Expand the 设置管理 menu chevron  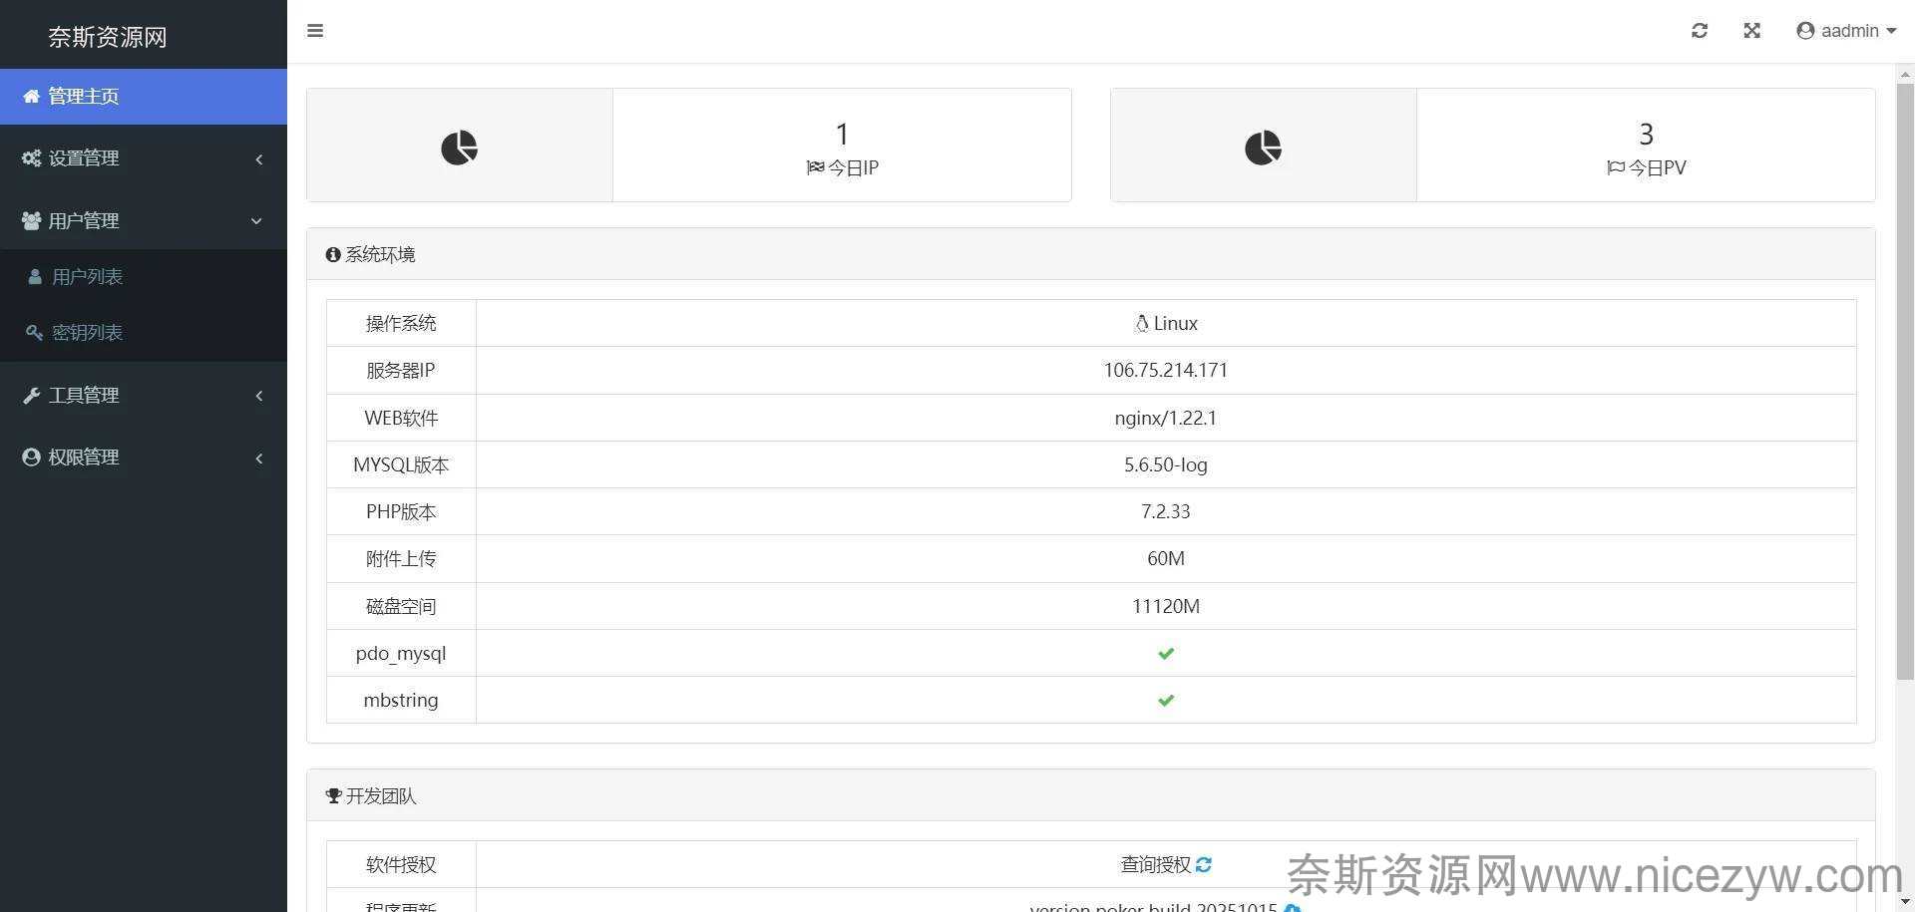coord(259,159)
